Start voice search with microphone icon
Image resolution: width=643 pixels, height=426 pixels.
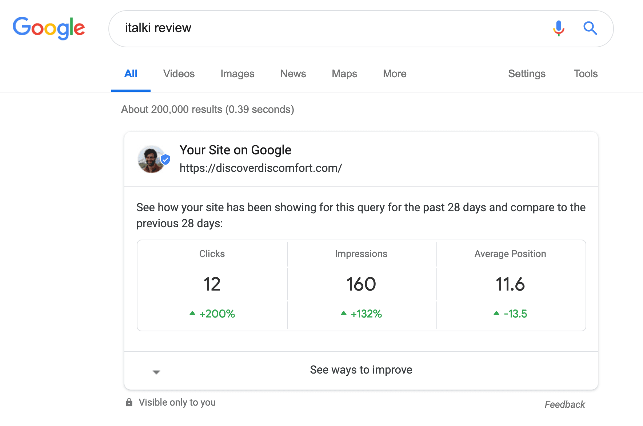click(x=559, y=28)
